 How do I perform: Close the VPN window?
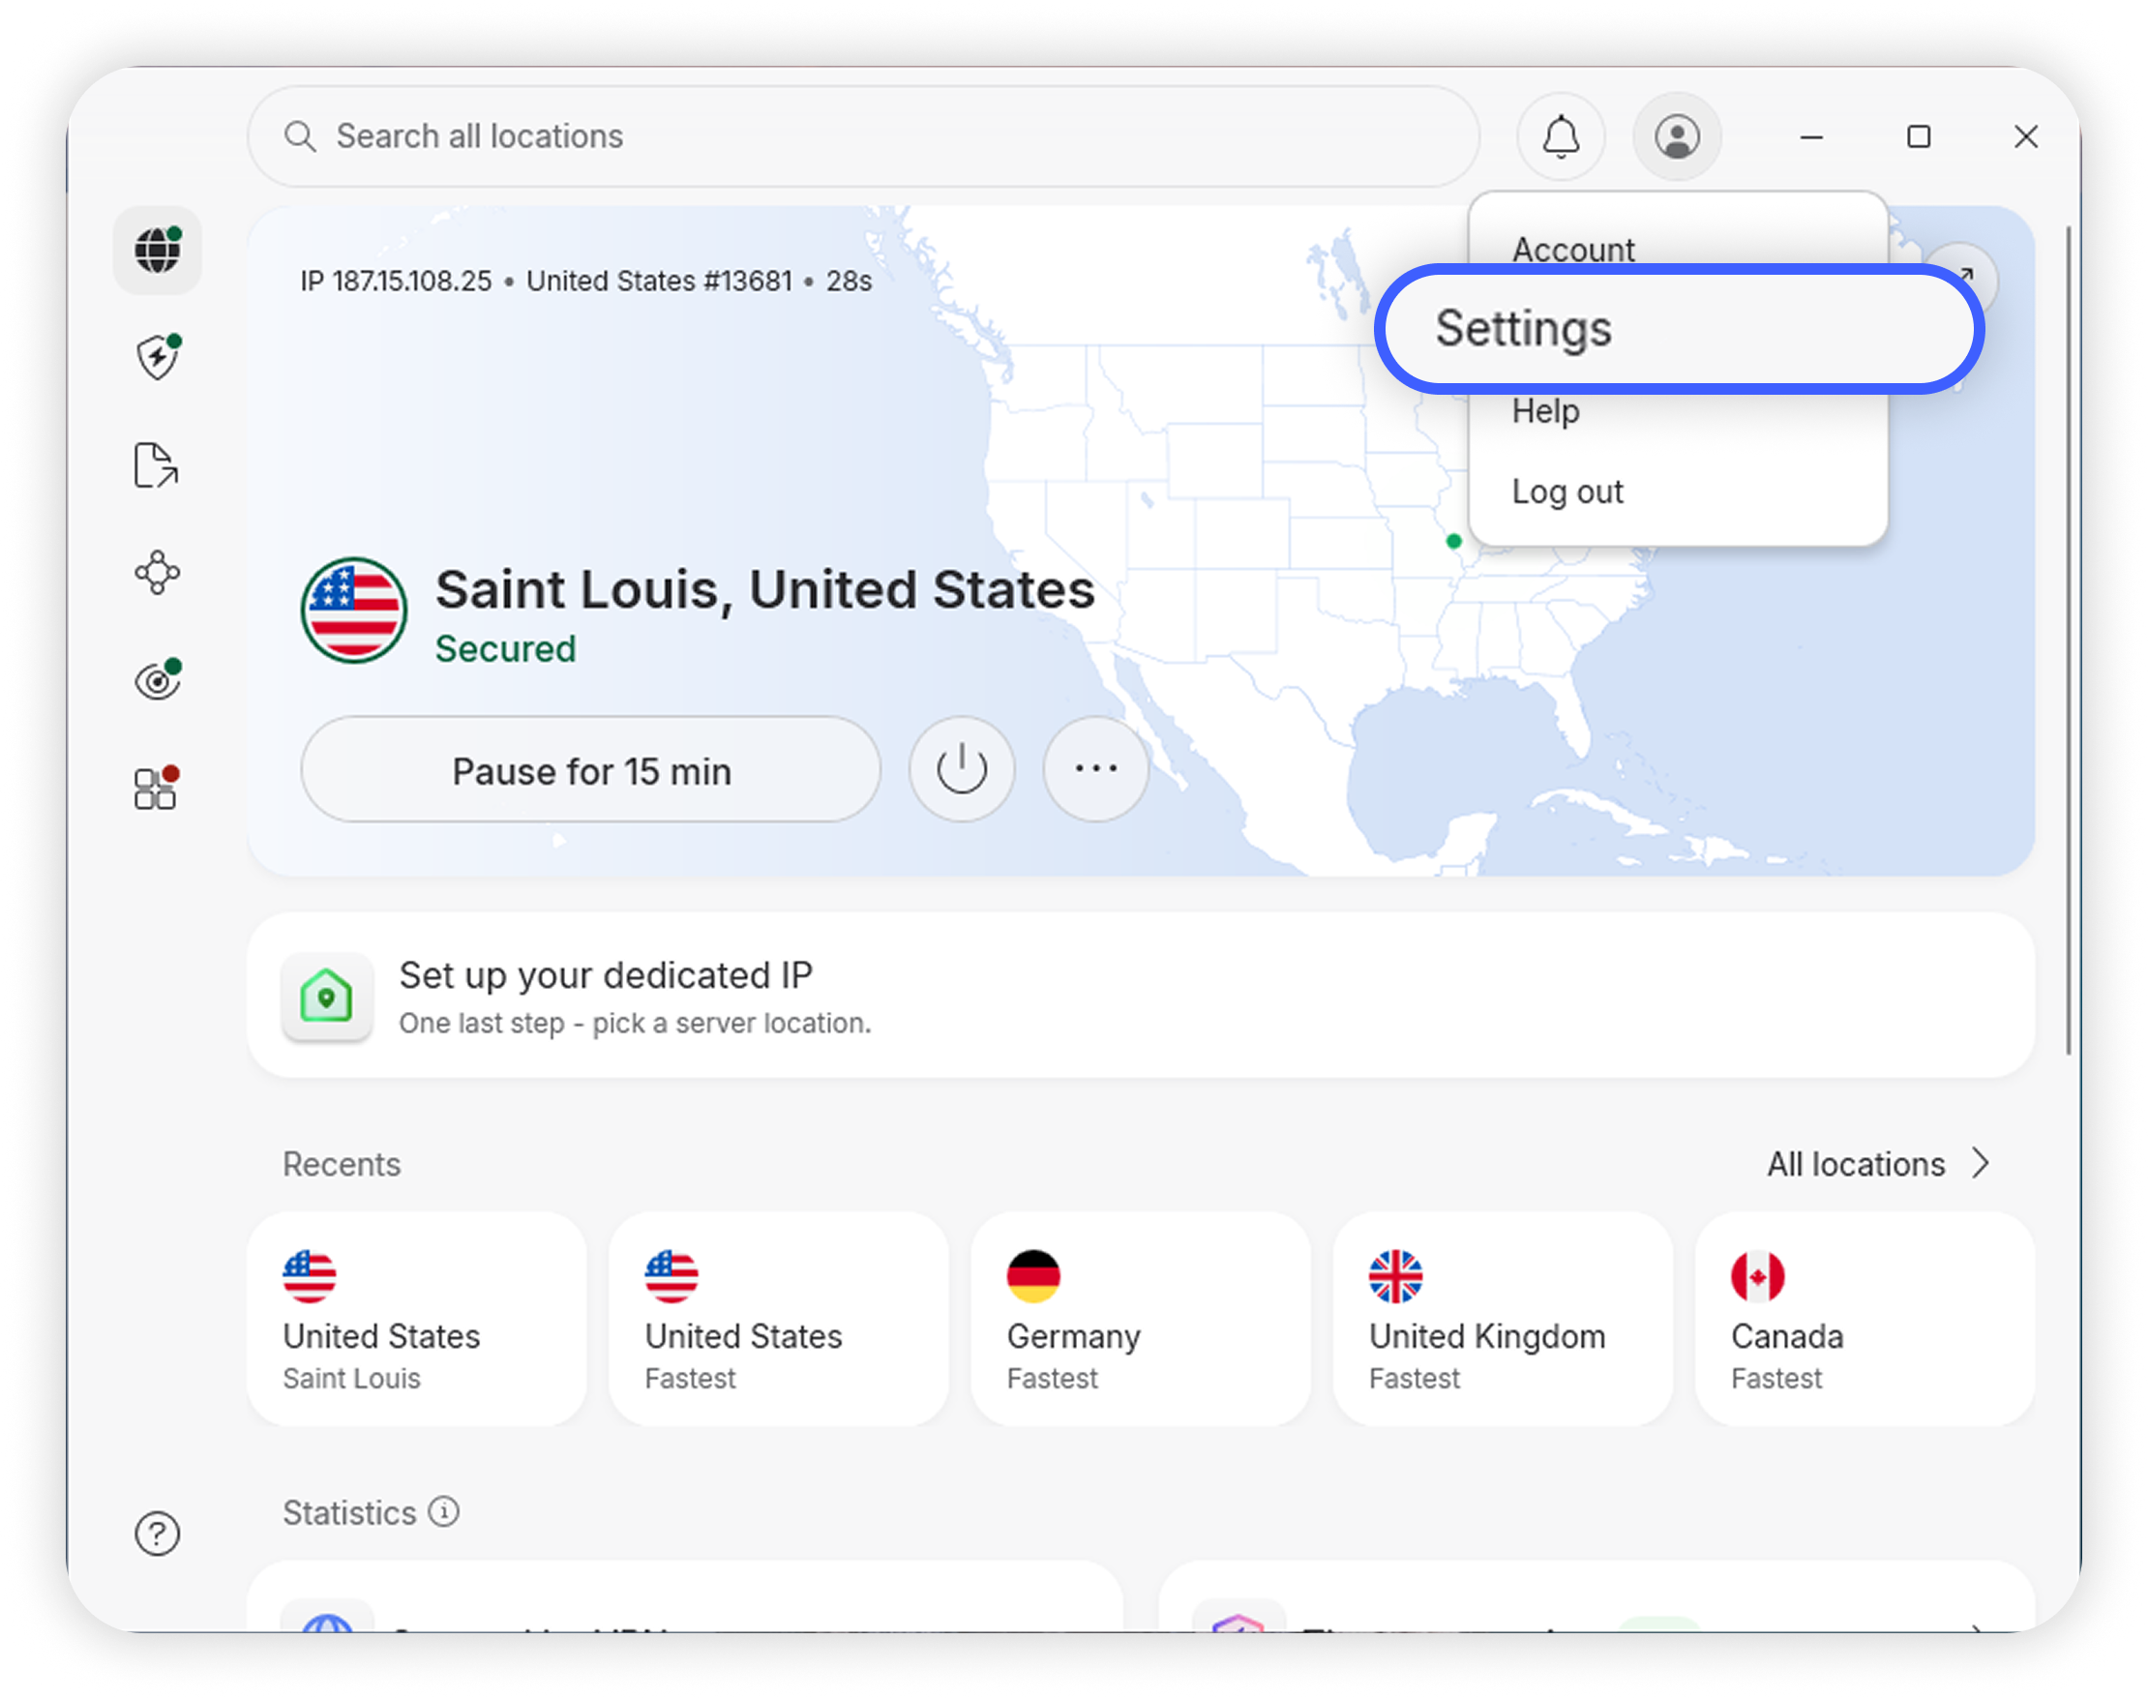coord(2026,136)
